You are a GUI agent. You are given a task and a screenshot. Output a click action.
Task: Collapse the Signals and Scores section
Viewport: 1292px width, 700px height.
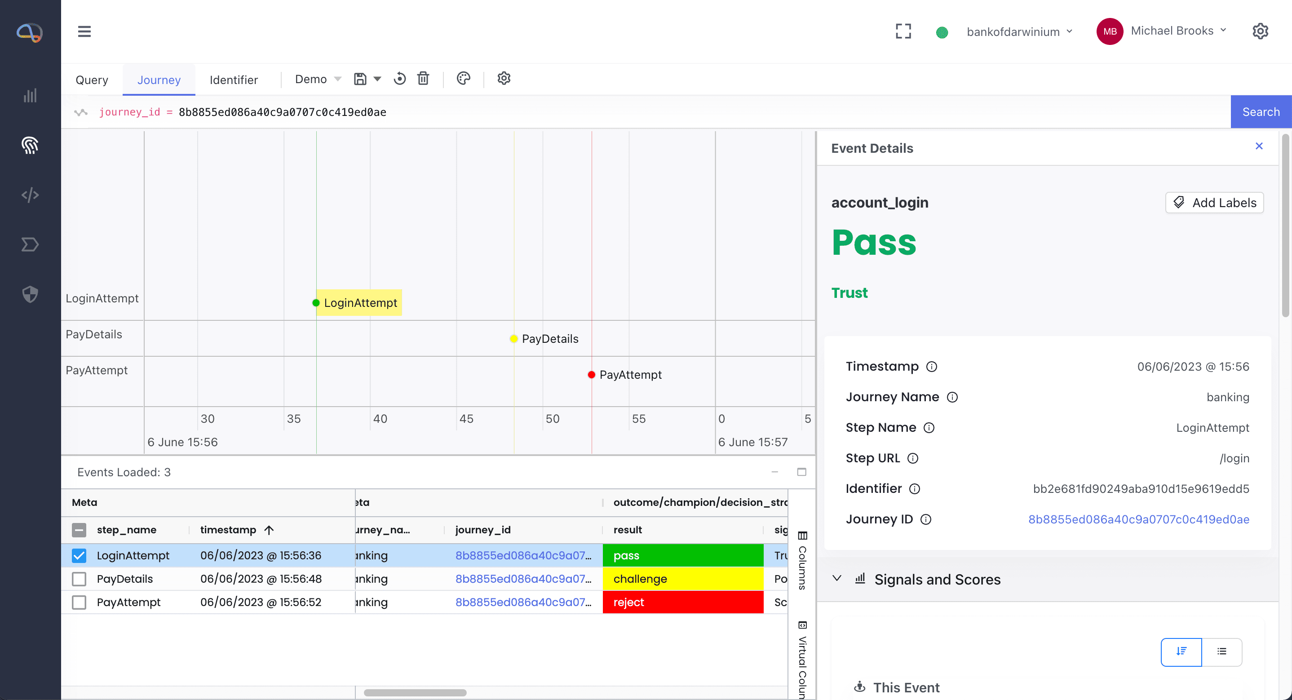pos(836,579)
